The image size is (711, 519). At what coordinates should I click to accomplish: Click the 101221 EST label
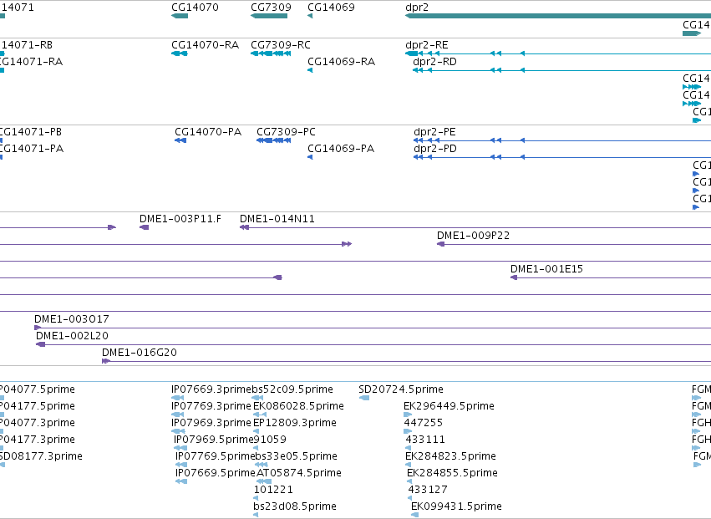(x=273, y=491)
